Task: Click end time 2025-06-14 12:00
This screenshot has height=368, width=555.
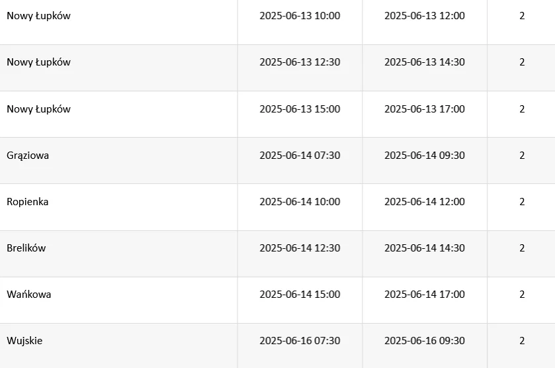Action: click(x=425, y=202)
